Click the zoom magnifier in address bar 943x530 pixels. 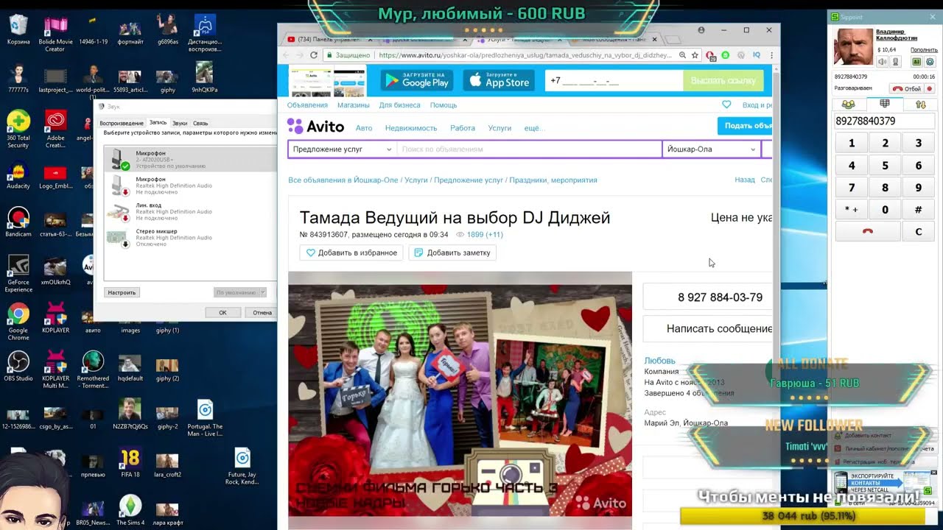[683, 55]
